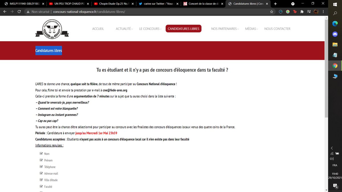The image size is (342, 192).
Task: Open File Explorer from the taskbar
Action: pos(335,45)
